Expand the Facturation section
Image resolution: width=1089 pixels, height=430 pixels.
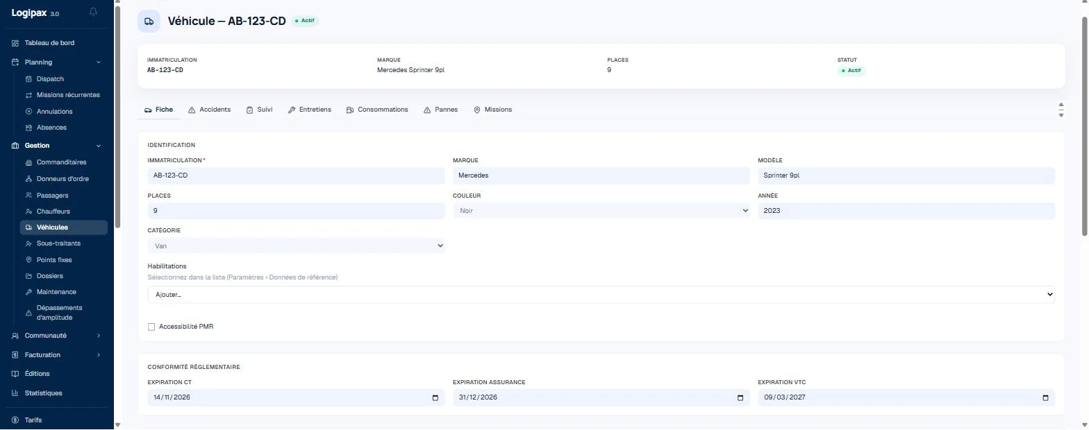tap(99, 355)
